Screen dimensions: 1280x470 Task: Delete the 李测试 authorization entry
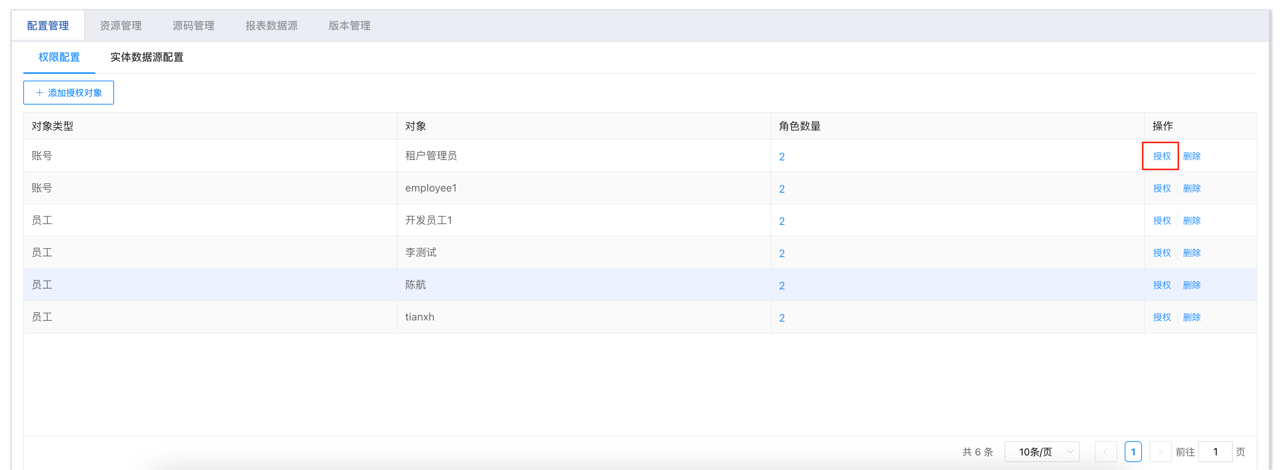pyautogui.click(x=1191, y=253)
